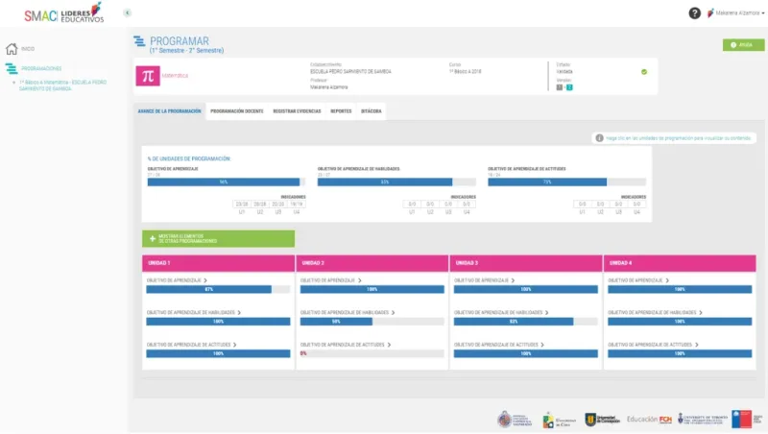Open the Unidad 2 header
The image size is (768, 434).
372,263
